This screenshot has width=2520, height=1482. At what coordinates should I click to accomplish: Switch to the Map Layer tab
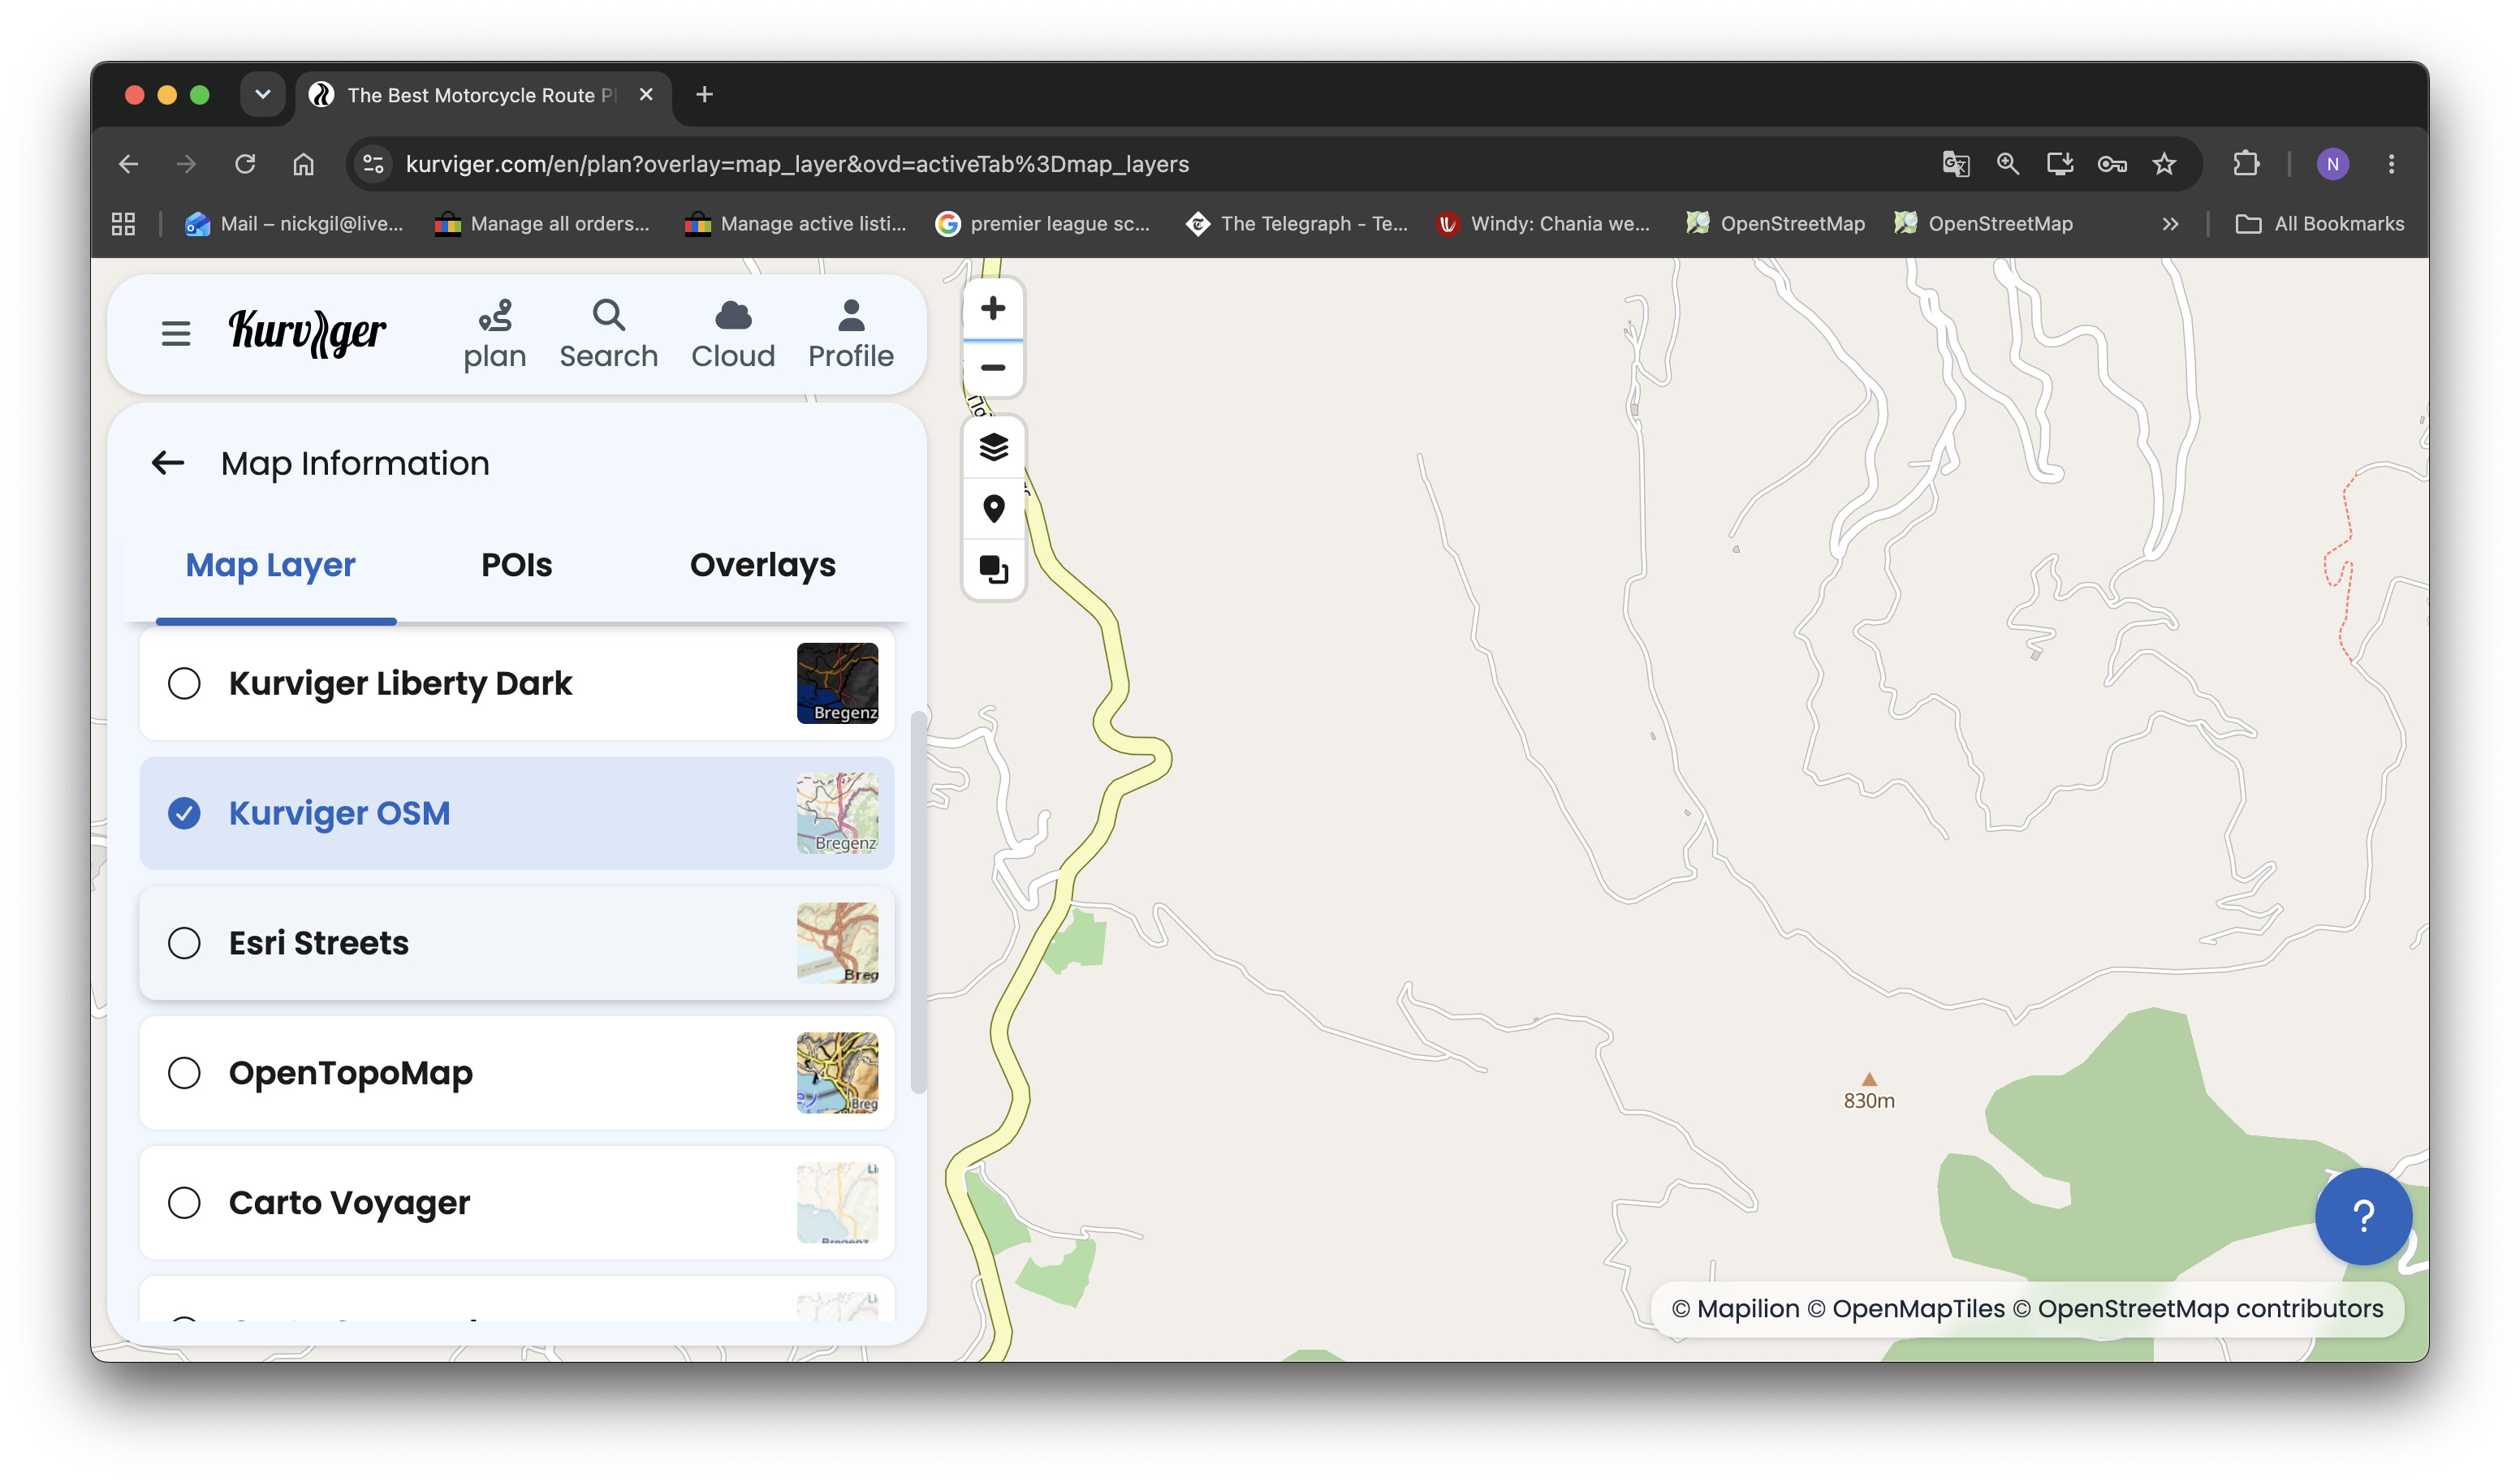(x=271, y=566)
